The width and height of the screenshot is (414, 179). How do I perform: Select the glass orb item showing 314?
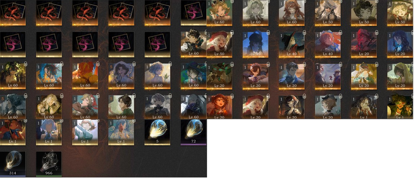[x=13, y=164]
